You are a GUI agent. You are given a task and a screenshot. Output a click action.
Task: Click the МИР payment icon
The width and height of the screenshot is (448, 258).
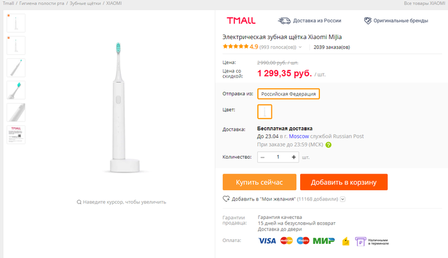[x=323, y=241]
